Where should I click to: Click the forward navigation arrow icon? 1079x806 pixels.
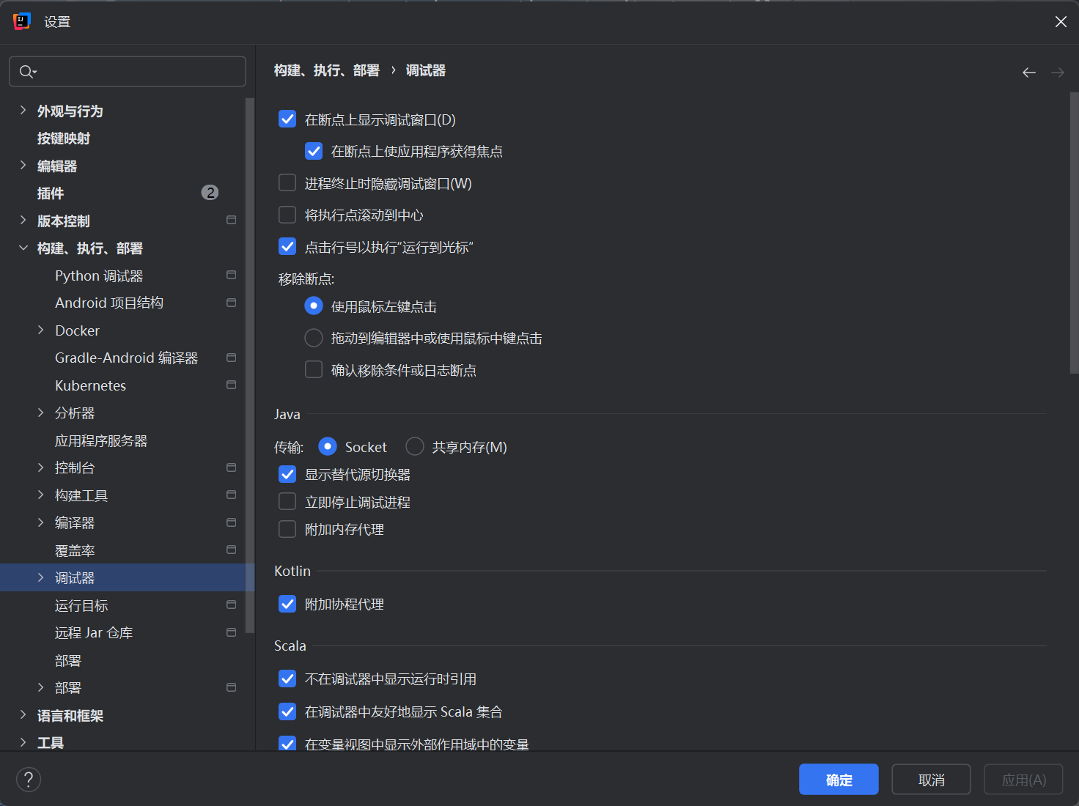pos(1057,73)
